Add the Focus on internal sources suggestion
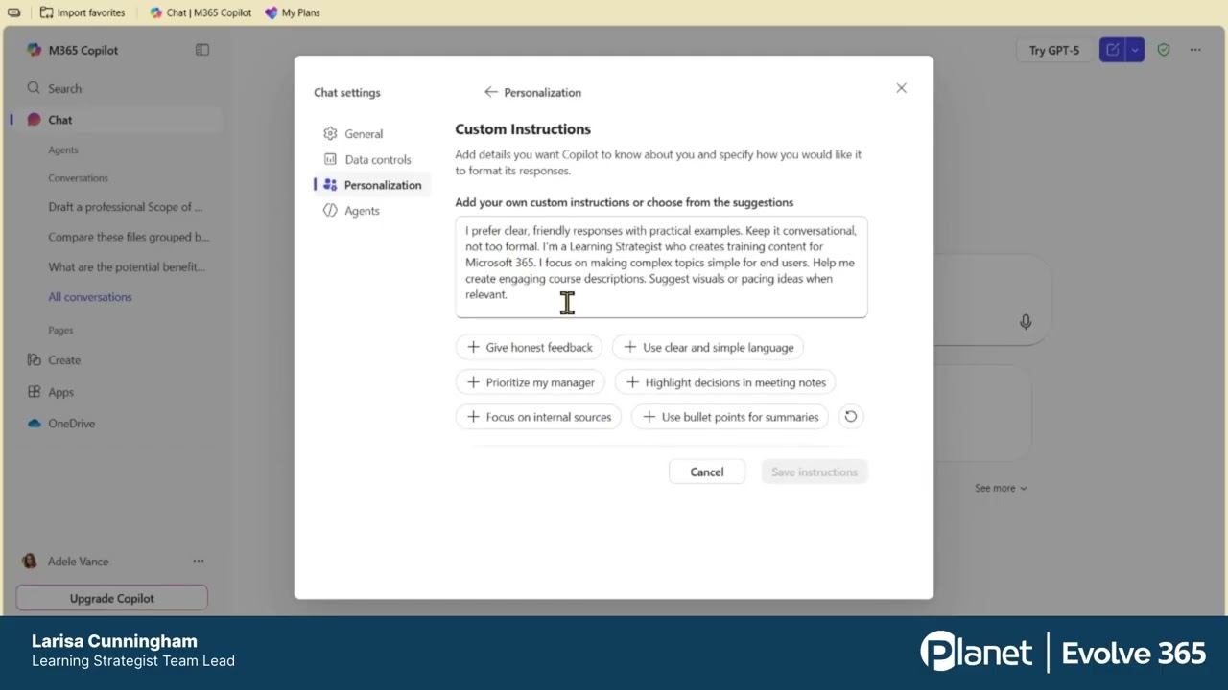Image resolution: width=1228 pixels, height=690 pixels. coord(539,417)
